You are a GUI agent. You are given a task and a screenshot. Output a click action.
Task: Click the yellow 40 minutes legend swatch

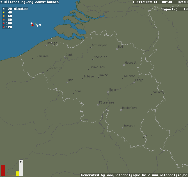pos(4,12)
